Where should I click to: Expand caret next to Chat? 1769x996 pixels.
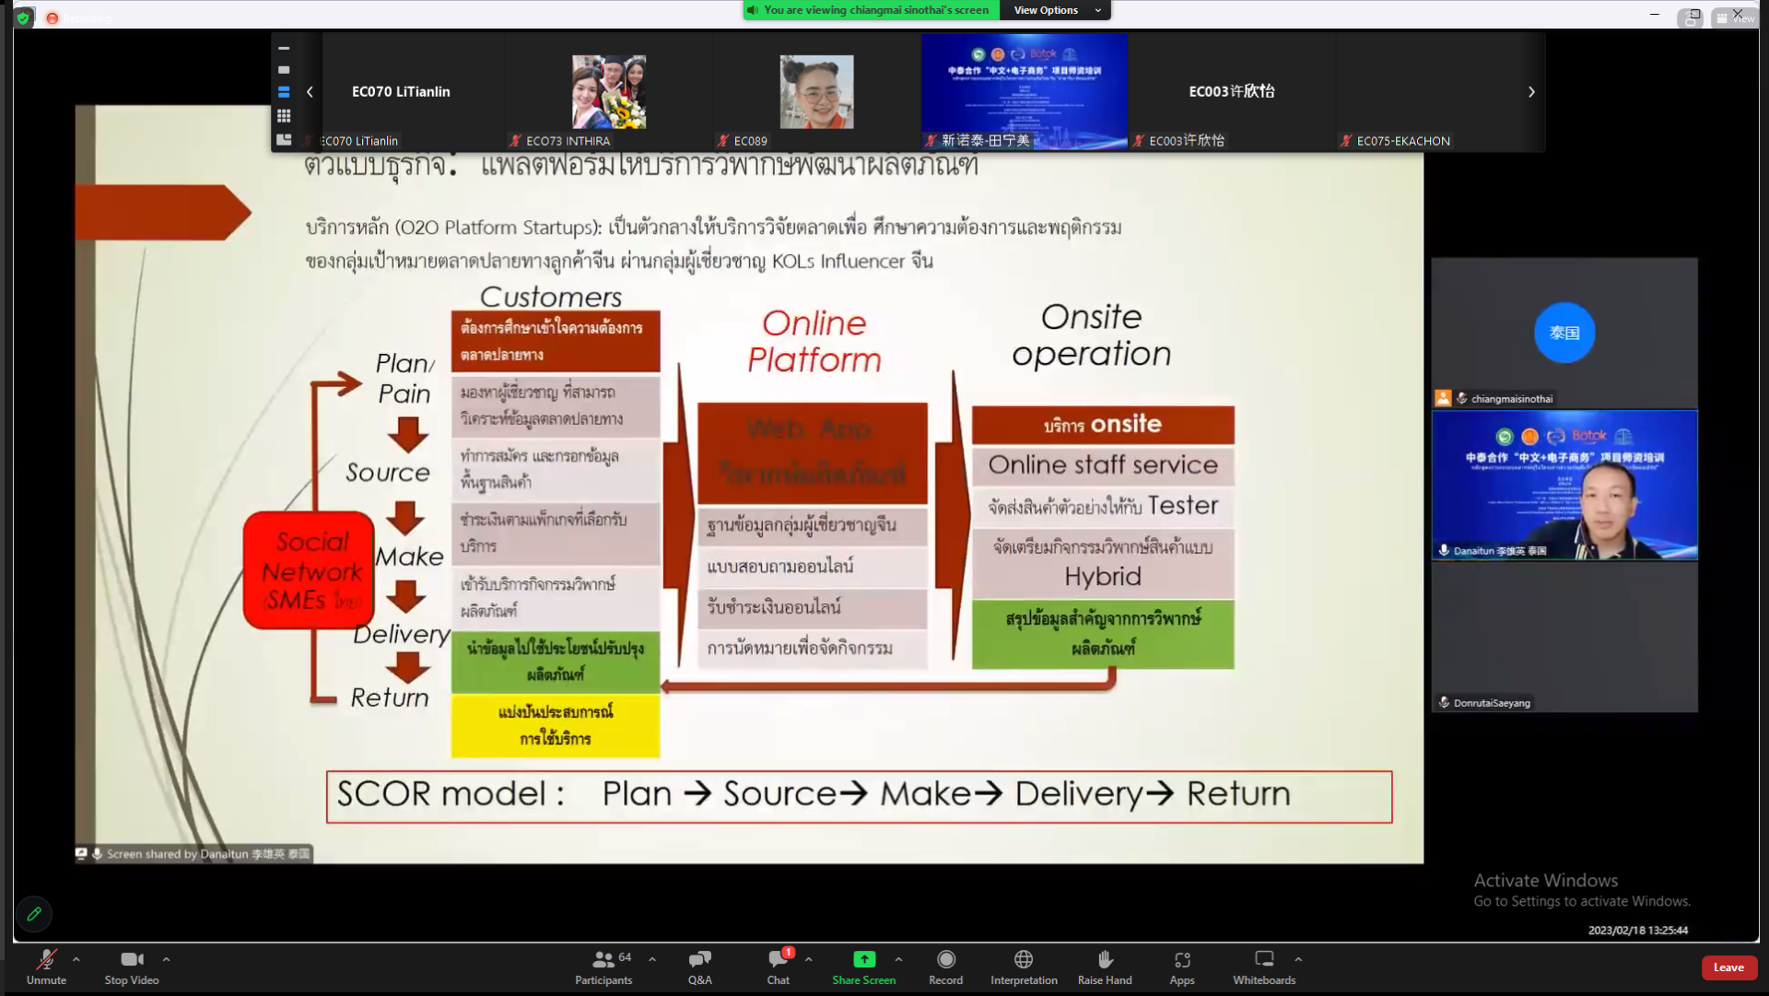[x=809, y=959]
